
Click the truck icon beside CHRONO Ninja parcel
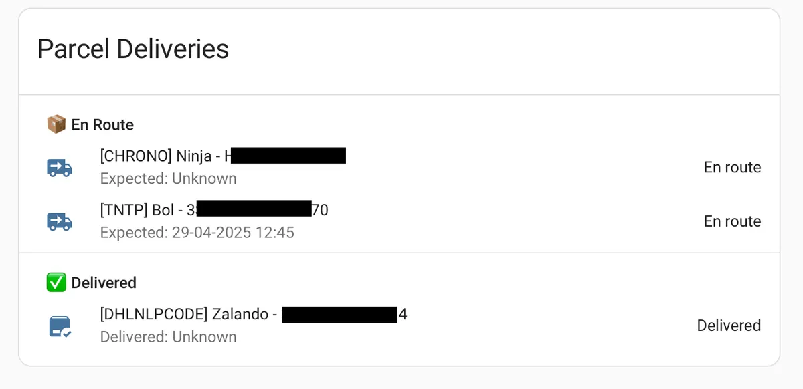(x=60, y=168)
